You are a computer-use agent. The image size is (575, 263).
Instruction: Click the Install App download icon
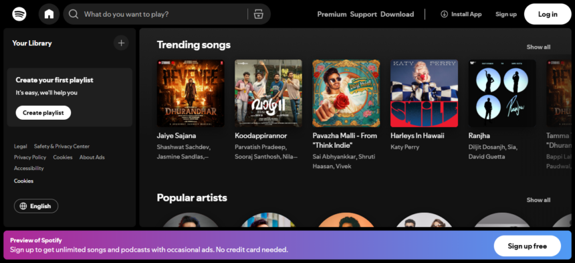[444, 14]
